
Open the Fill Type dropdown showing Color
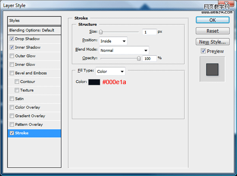pos(110,71)
